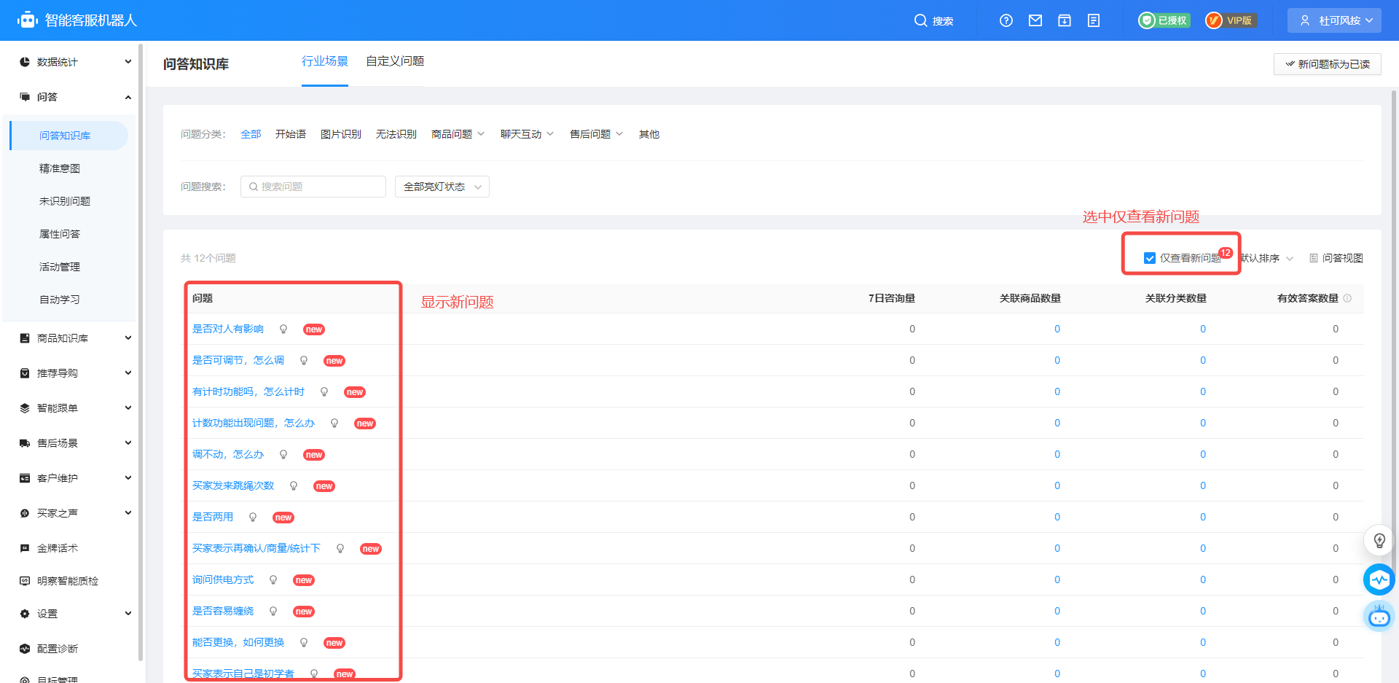Open the mail envelope icon
Viewport: 1399px width, 683px height.
click(x=1035, y=20)
